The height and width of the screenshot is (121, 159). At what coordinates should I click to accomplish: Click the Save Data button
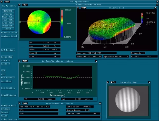[x=8, y=20]
